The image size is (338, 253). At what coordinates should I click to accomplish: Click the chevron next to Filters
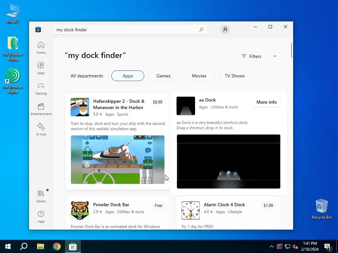tap(275, 56)
